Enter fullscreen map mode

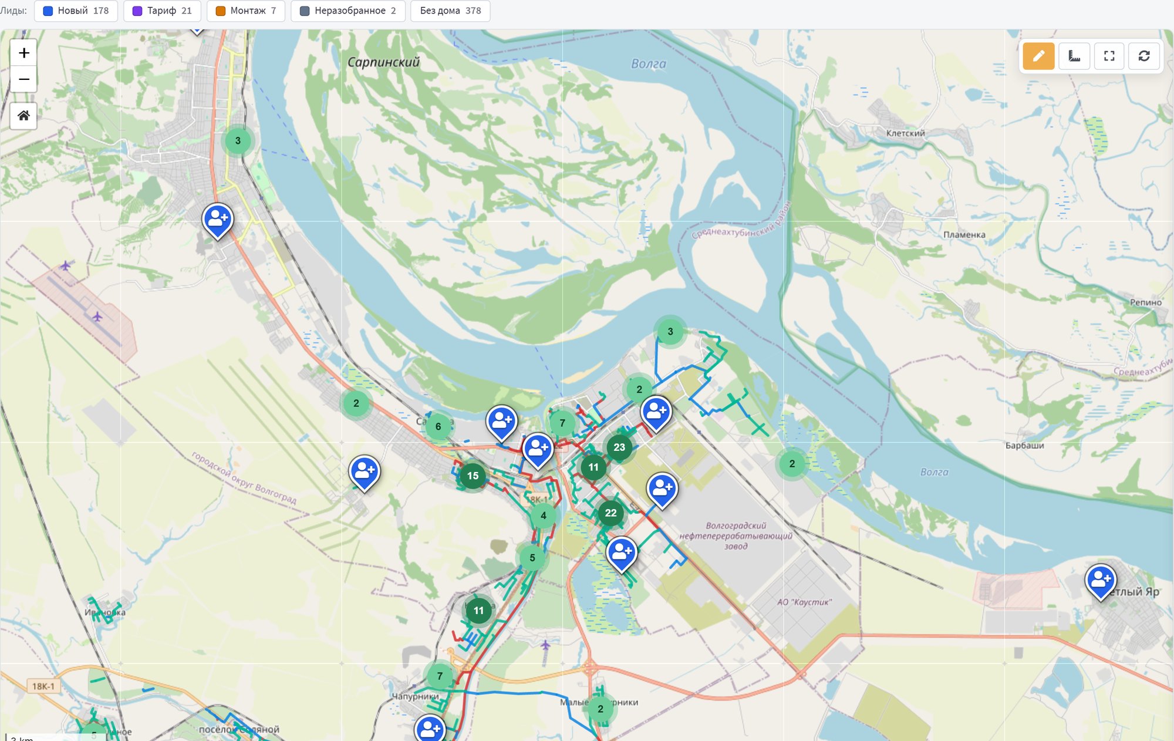pos(1109,56)
